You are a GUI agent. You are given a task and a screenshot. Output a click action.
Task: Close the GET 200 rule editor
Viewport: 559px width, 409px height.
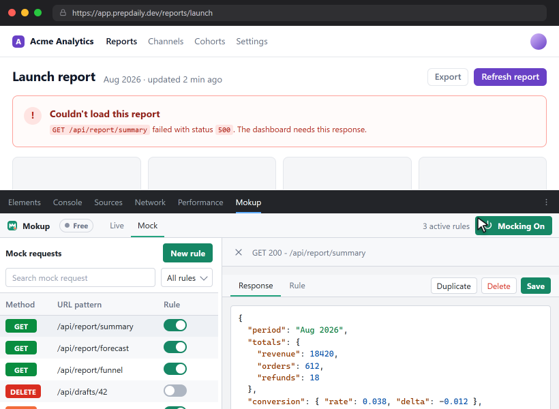click(239, 252)
